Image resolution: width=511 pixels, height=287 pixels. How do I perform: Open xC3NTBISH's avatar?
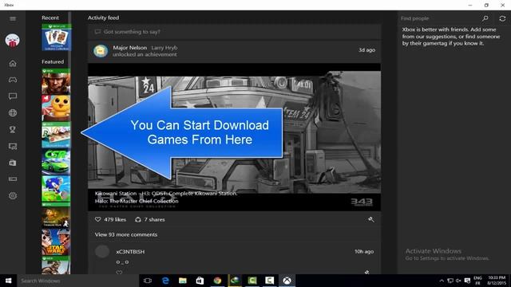coord(102,252)
